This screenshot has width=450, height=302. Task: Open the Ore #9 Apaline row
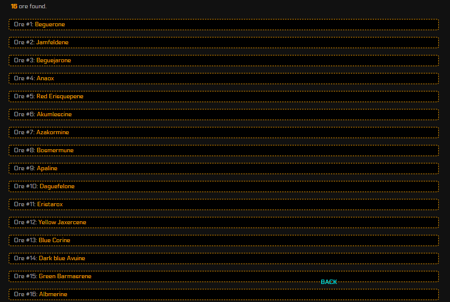click(224, 169)
